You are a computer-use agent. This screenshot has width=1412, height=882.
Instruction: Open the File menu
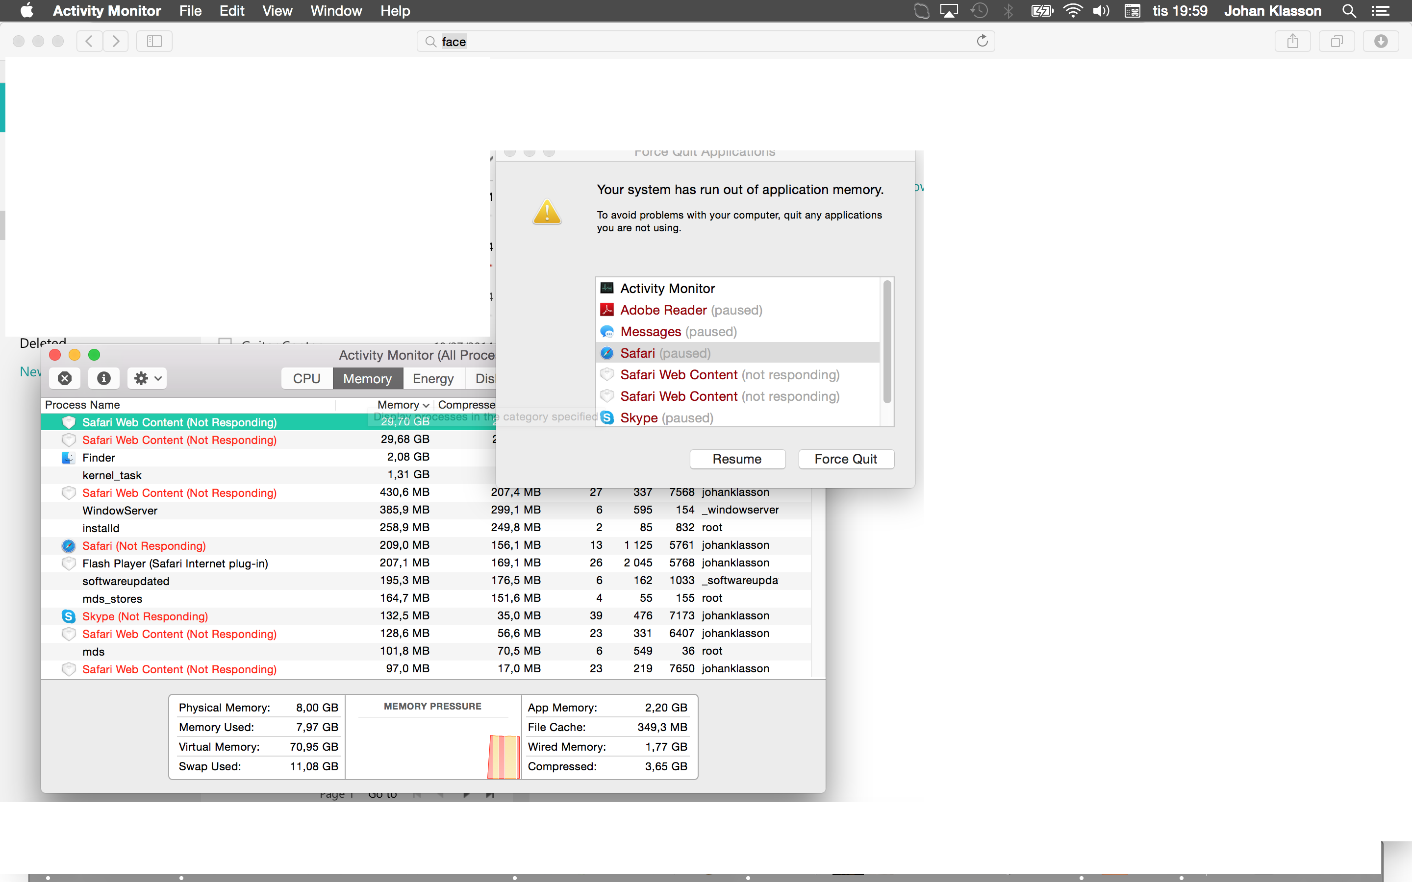[x=190, y=10]
